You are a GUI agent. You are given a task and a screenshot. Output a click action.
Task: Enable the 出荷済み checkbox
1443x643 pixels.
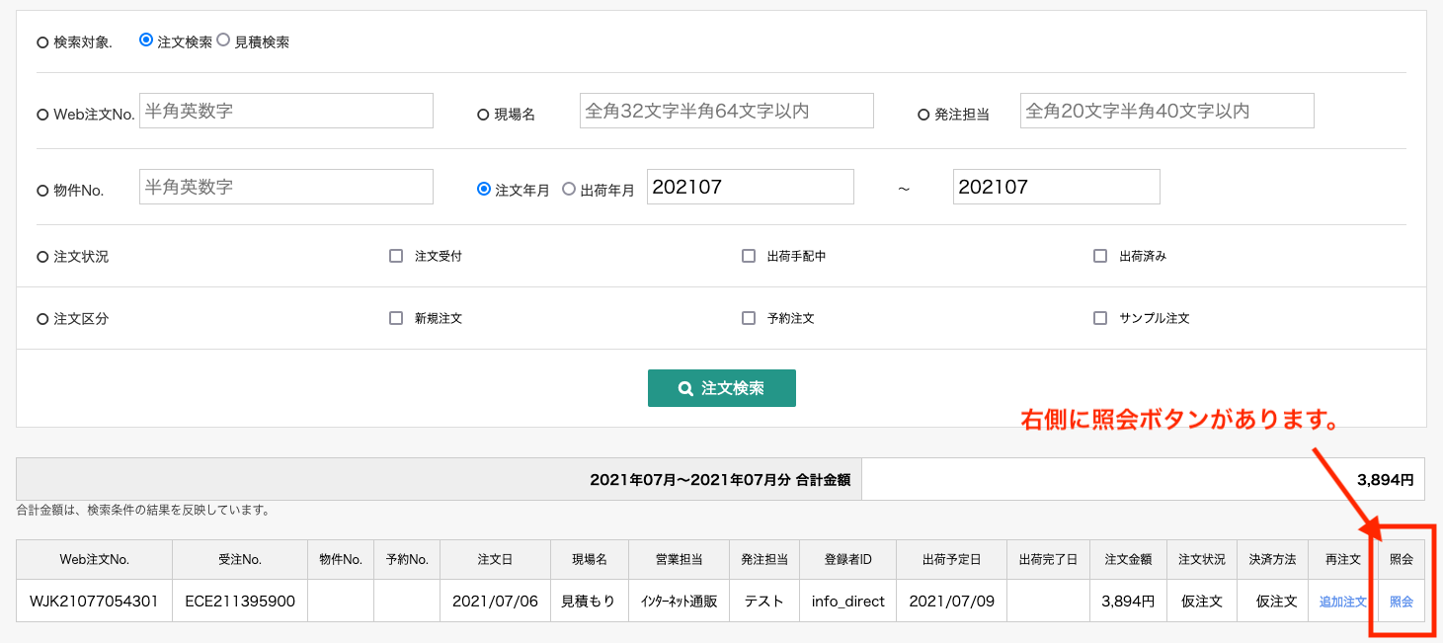tap(1100, 256)
